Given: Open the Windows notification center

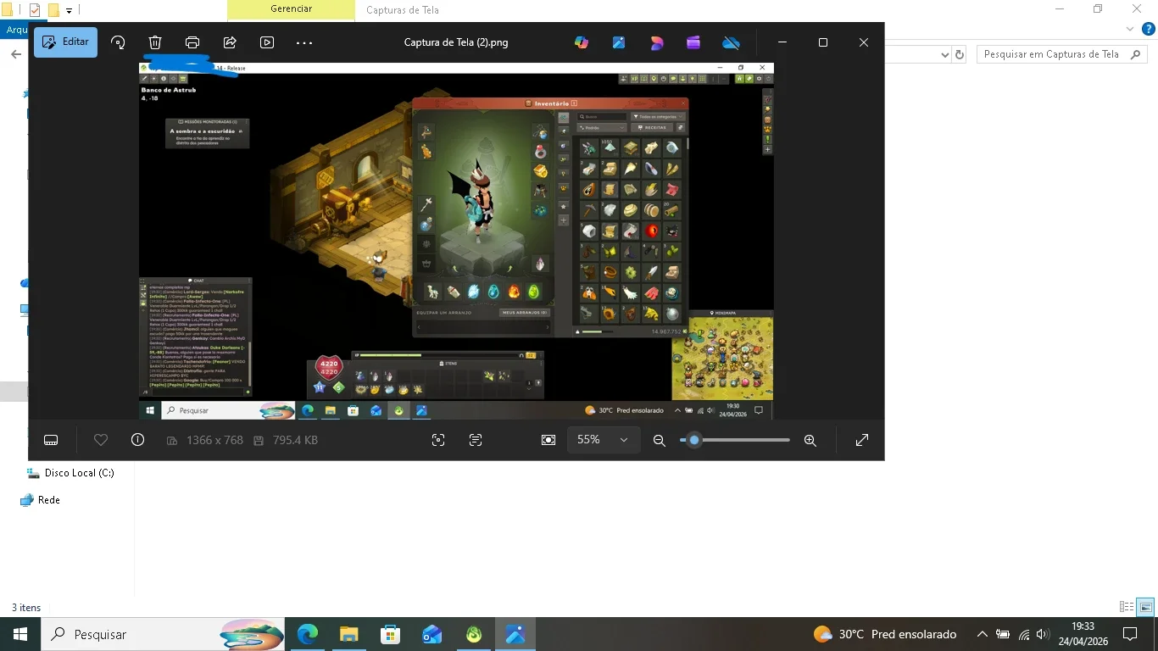Looking at the screenshot, I should (1130, 634).
